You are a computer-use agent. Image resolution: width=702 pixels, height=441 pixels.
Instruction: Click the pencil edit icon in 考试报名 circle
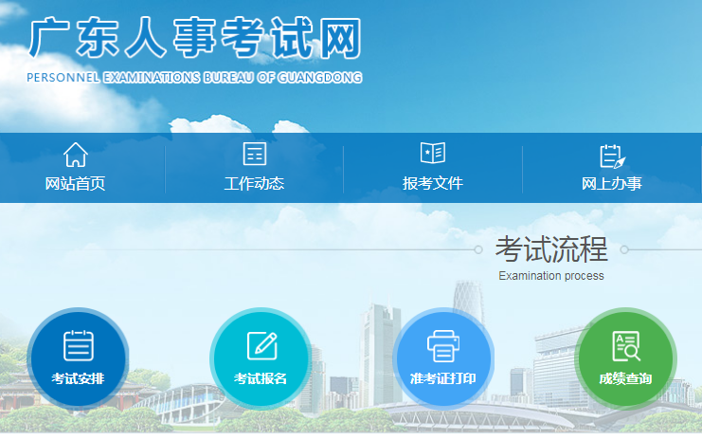click(x=261, y=345)
